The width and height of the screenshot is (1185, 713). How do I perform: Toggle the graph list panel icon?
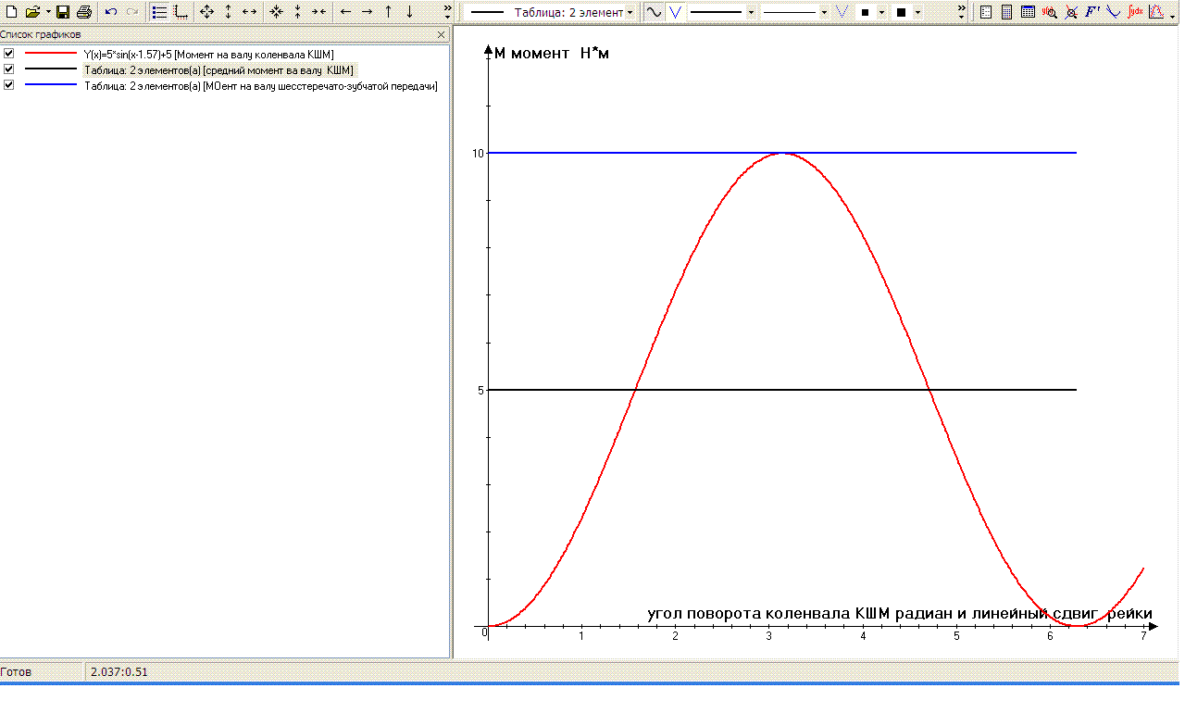tap(159, 12)
